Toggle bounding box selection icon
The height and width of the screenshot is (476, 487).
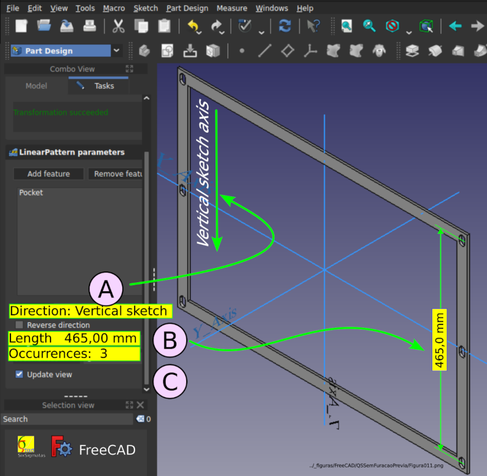427,26
